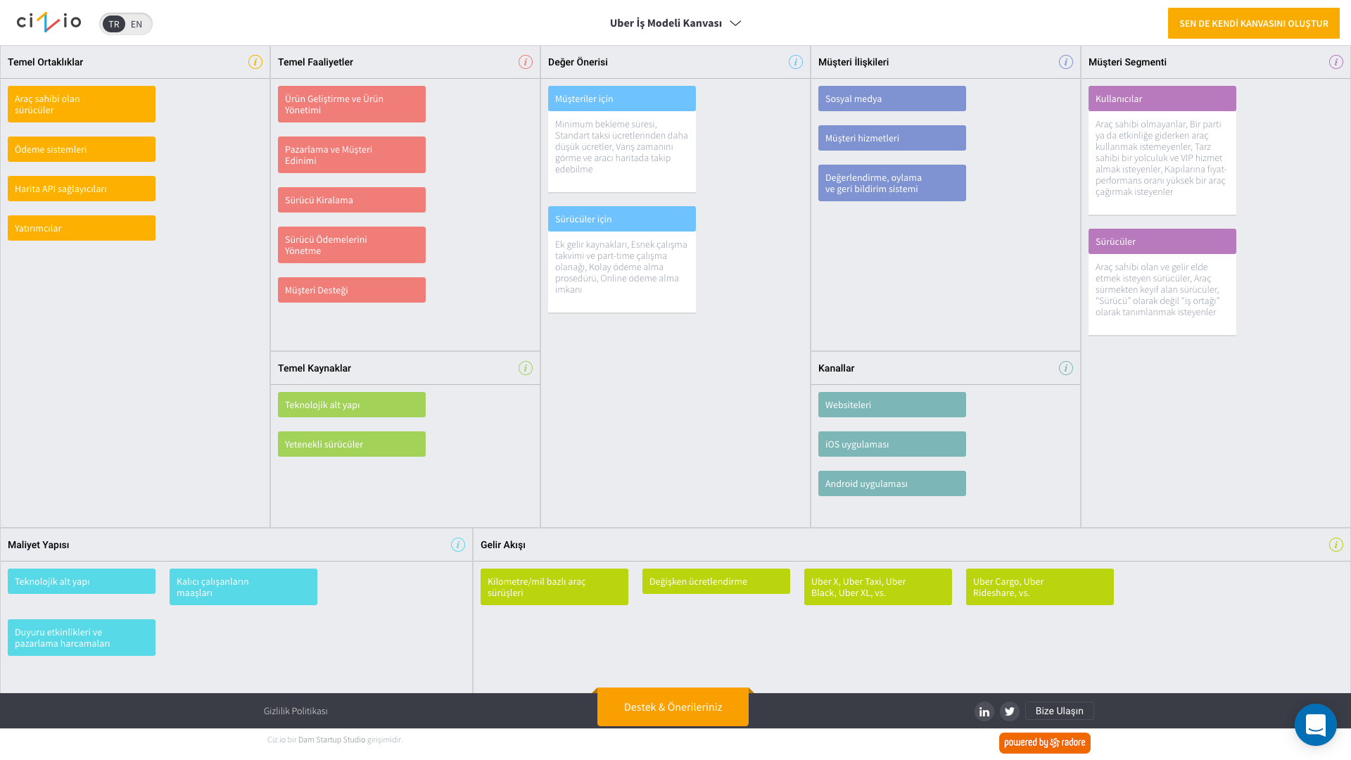
Task: Open the chat support bubble
Action: pyautogui.click(x=1315, y=725)
